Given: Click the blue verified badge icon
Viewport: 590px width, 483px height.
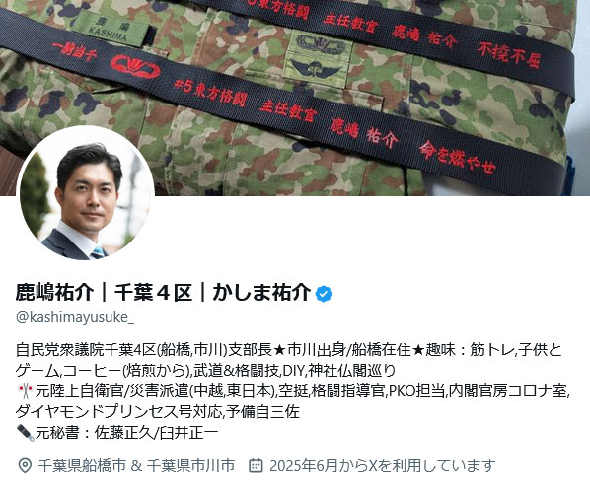Looking at the screenshot, I should (324, 294).
